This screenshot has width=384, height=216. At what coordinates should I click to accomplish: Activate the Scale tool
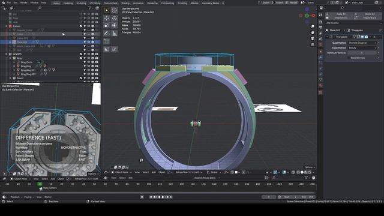coord(107,25)
